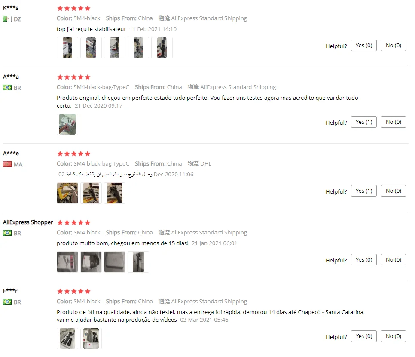Viewport: 415px width, 357px height.
Task: Open third photo in A***e's review
Action: [x=115, y=193]
